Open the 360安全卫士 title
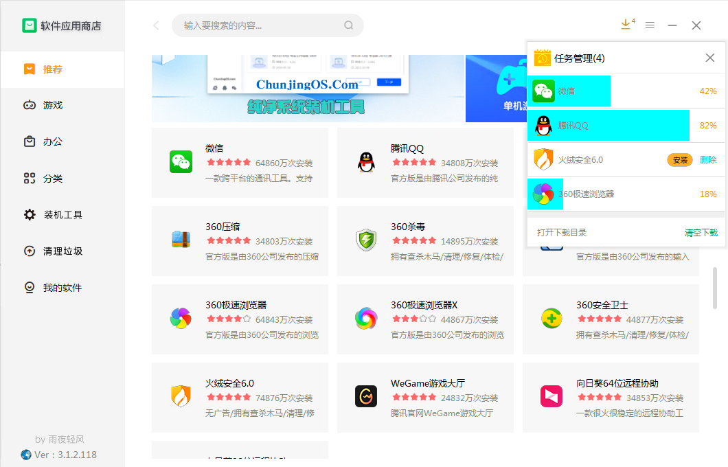 coord(602,305)
